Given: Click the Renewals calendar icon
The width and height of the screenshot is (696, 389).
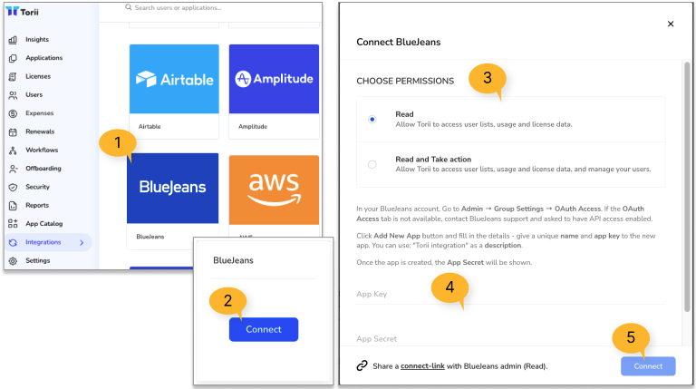Looking at the screenshot, I should click(x=13, y=131).
